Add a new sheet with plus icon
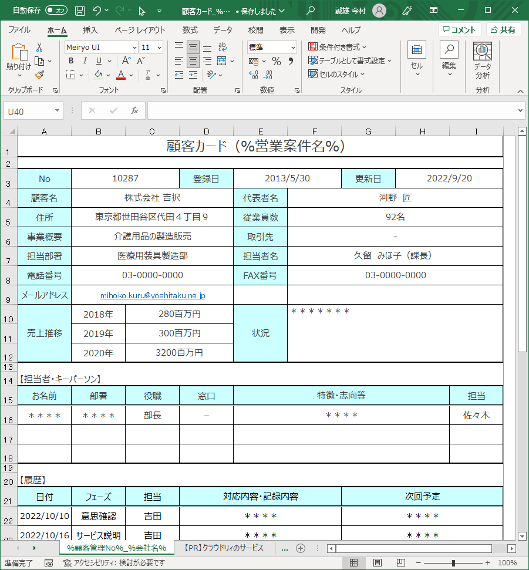Viewport: 529px width, 570px height. click(301, 548)
